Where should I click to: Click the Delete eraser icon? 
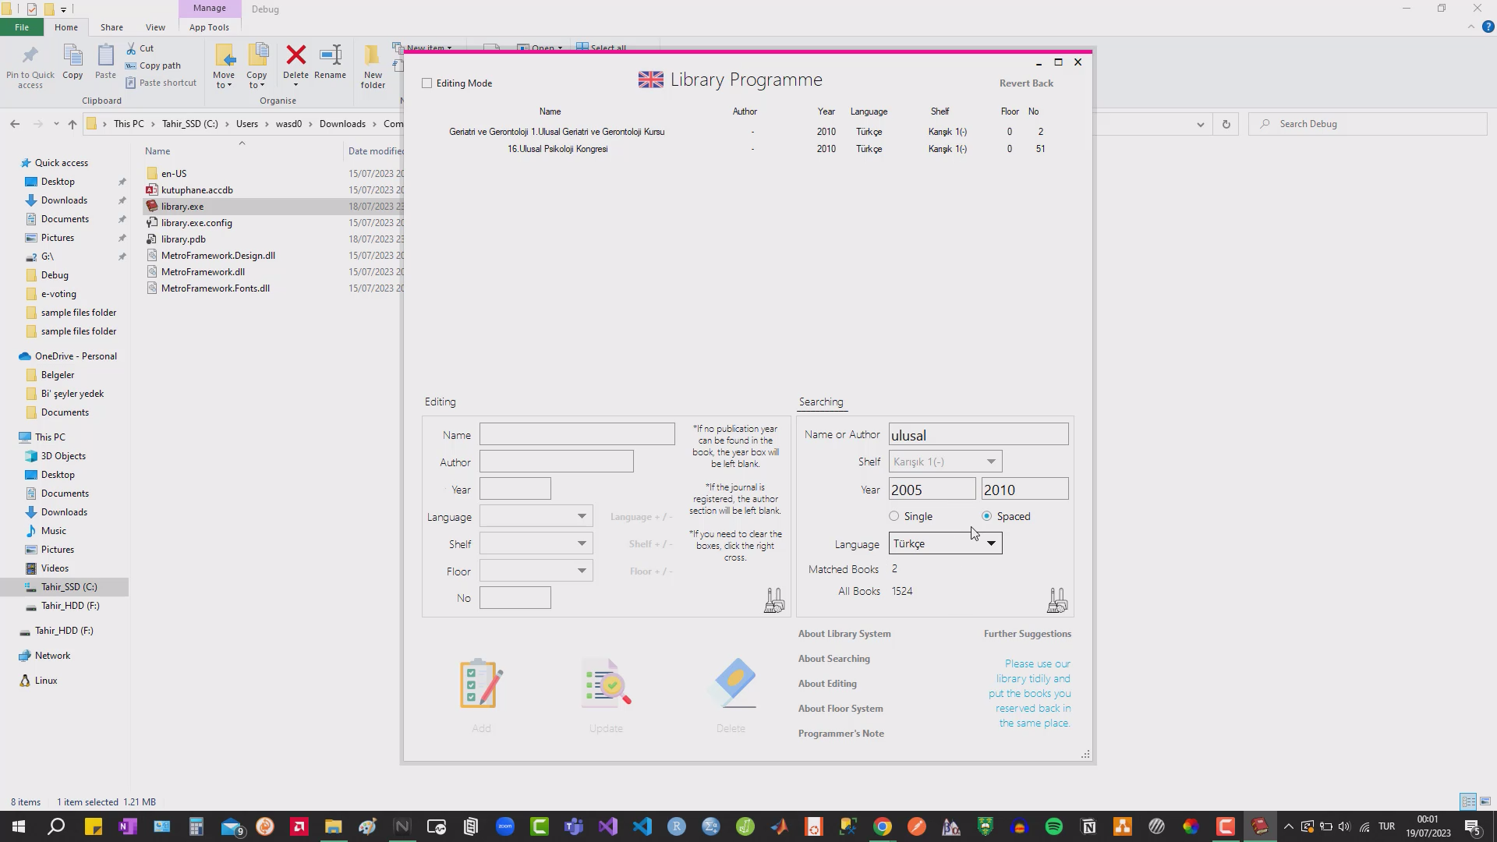731,683
